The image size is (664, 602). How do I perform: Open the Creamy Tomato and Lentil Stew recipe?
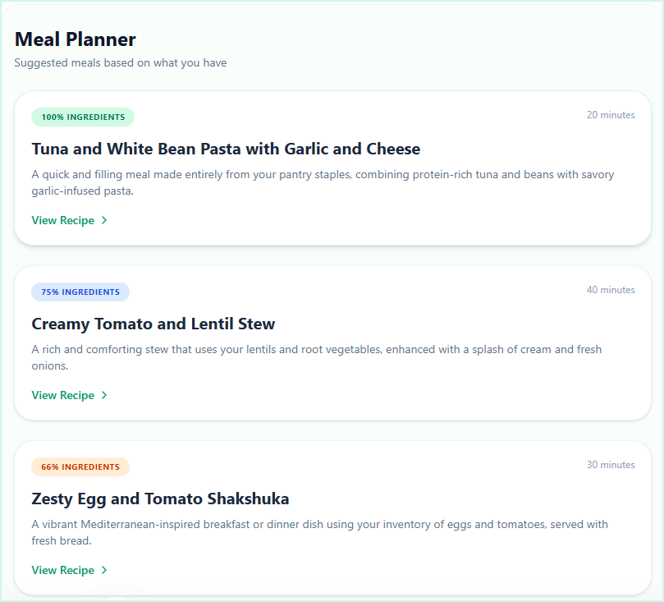click(x=63, y=395)
